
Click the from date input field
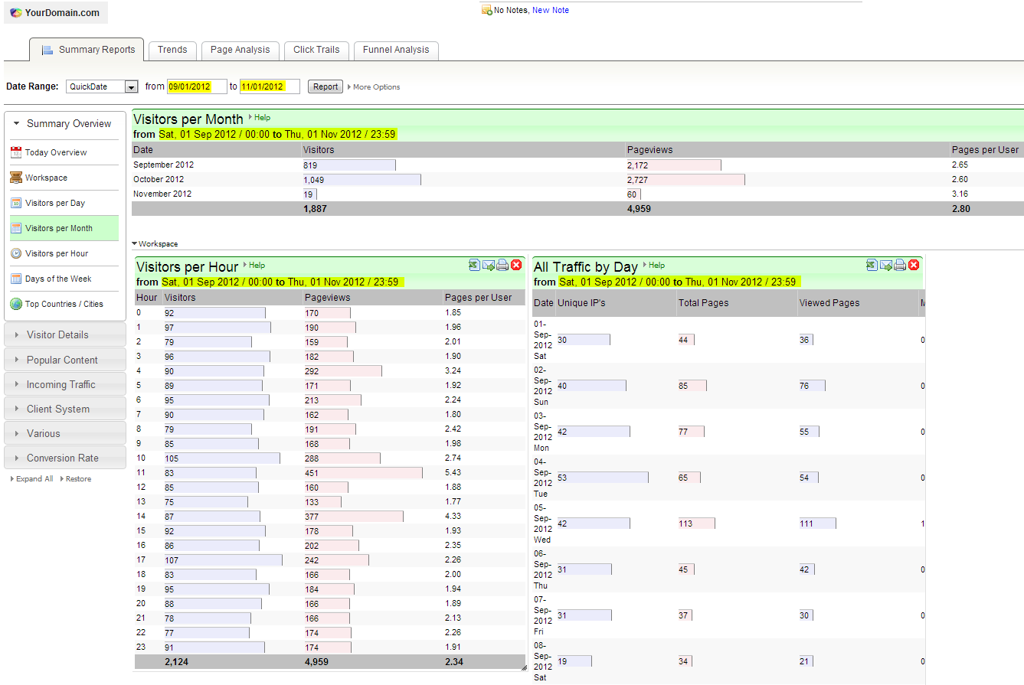pyautogui.click(x=197, y=86)
